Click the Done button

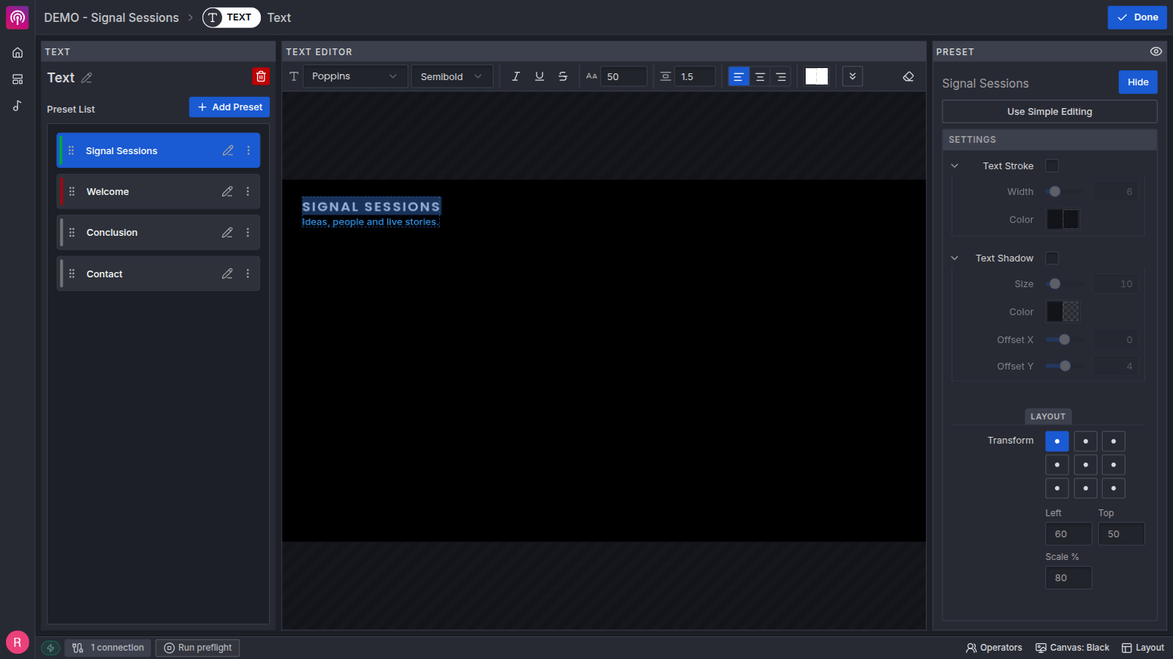[x=1137, y=17]
